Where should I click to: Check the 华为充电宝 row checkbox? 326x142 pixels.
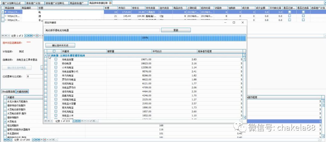point(56,75)
